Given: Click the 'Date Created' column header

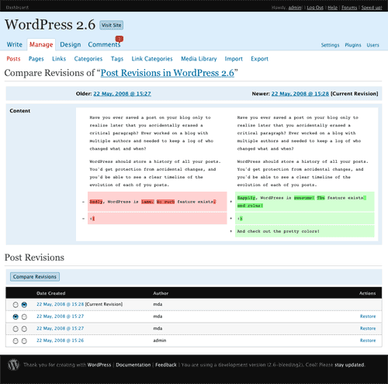Looking at the screenshot, I should coord(51,293).
